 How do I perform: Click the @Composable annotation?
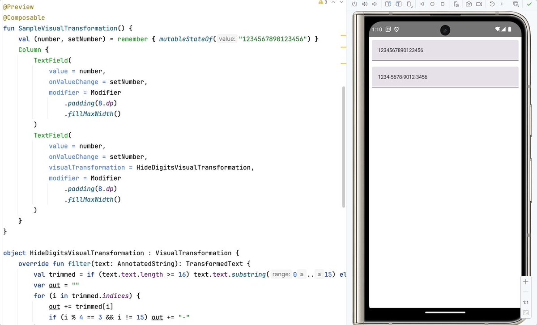coord(24,18)
